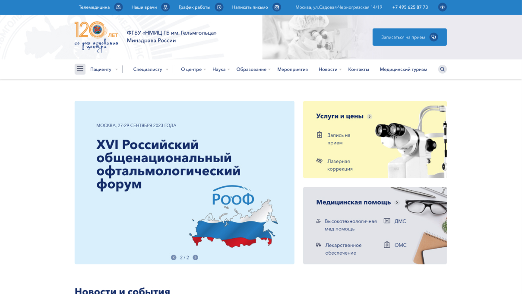Click the date text Москва, 27-29 сентября
The image size is (522, 294).
pos(136,125)
